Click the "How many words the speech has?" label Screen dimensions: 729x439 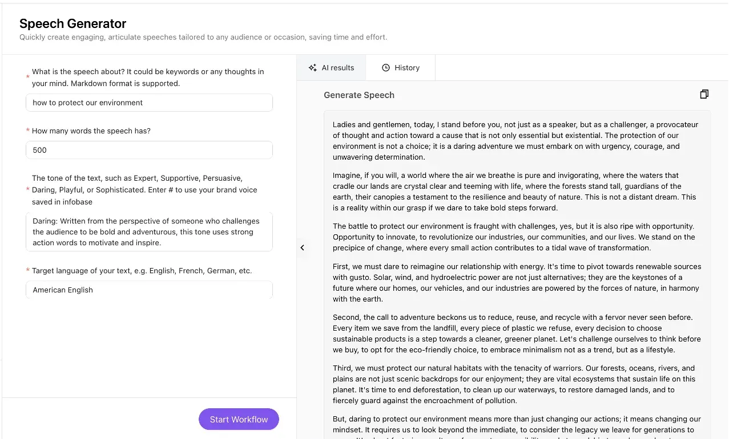[91, 131]
